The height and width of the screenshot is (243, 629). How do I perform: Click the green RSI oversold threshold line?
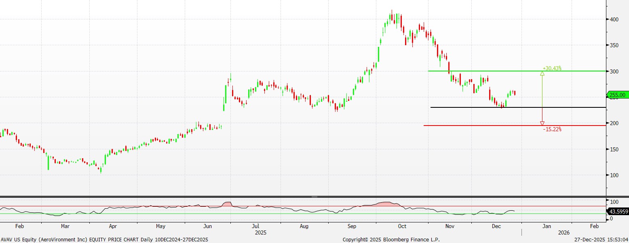pyautogui.click(x=303, y=214)
